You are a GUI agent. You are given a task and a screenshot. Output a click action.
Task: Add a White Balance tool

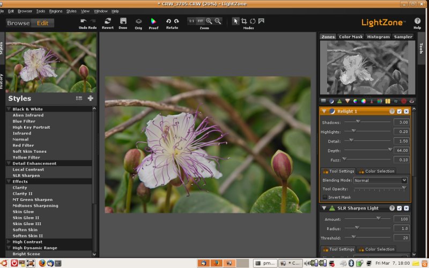[x=371, y=101]
